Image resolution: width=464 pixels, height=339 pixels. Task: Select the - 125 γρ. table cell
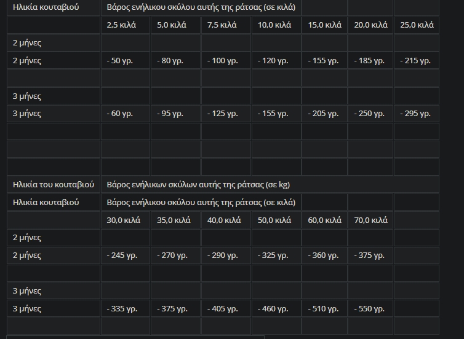226,114
